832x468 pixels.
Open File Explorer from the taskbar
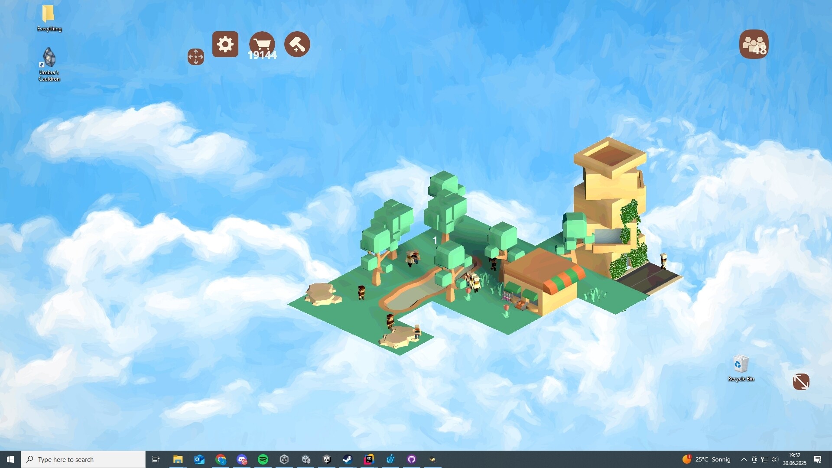(x=178, y=459)
